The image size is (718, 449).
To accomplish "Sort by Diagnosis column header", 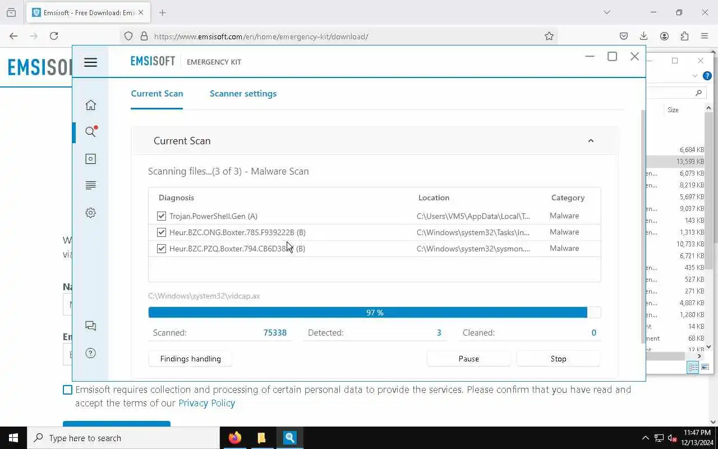I will coord(176,198).
